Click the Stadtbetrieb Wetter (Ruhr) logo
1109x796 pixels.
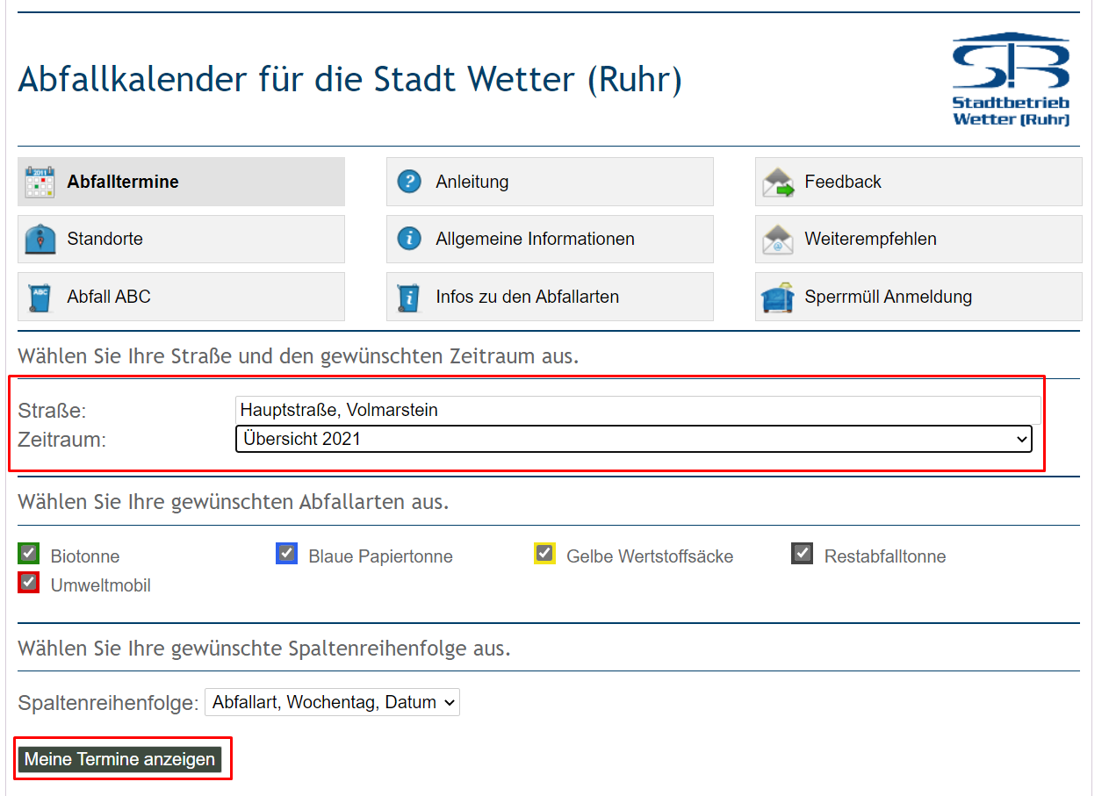[x=1011, y=80]
